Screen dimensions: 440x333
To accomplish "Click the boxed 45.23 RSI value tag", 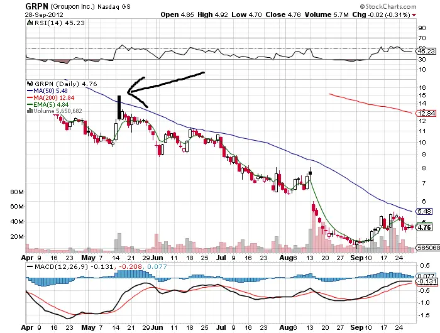I will [x=426, y=51].
